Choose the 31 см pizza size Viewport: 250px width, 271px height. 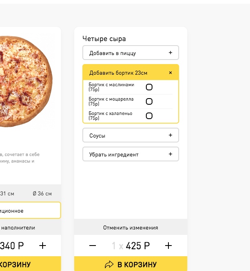(7, 193)
